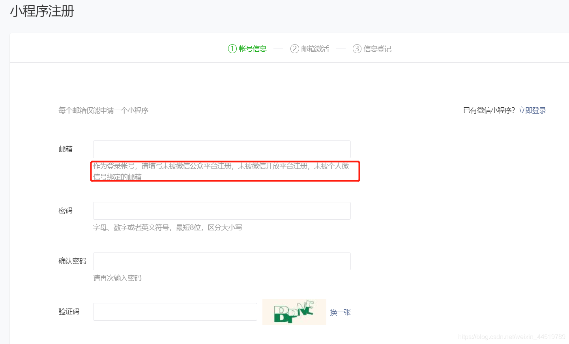Image resolution: width=569 pixels, height=344 pixels.
Task: Click inside the 邮箱 email input field
Action: point(222,149)
